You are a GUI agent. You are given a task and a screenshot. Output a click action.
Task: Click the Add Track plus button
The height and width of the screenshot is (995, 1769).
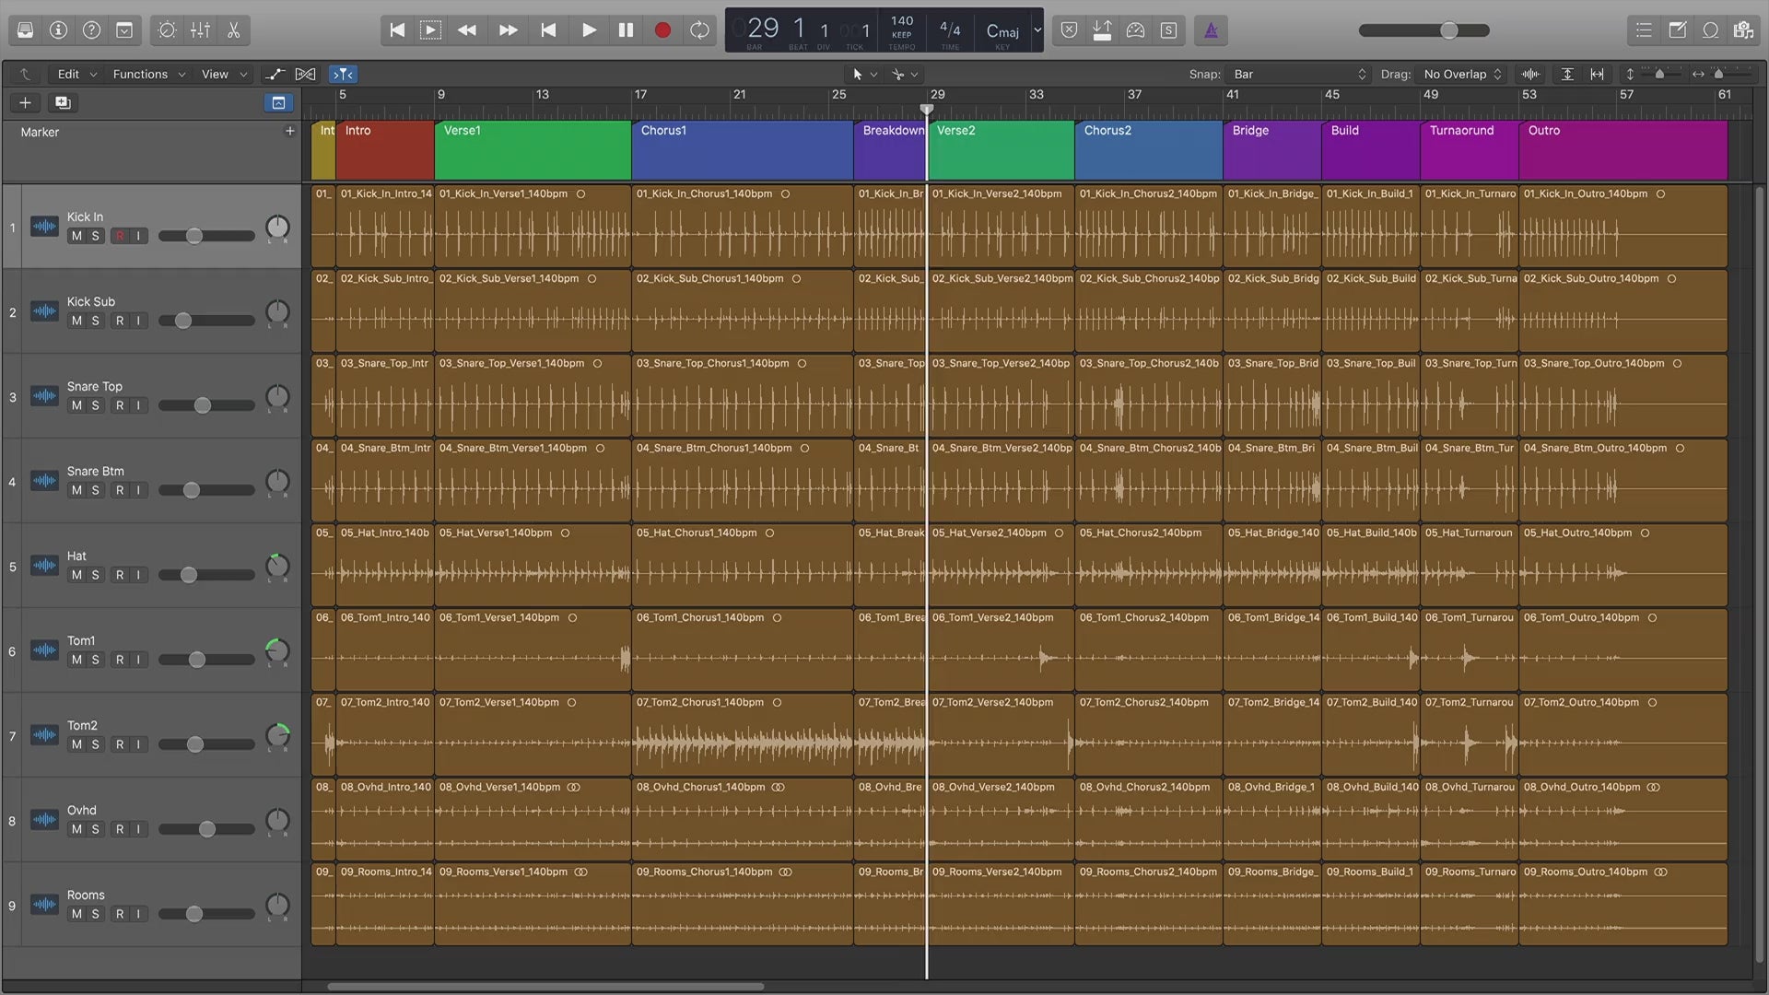25,102
